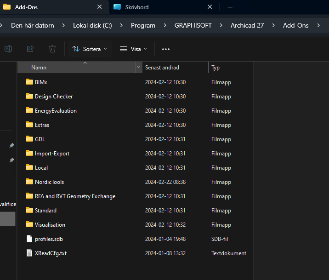Viewport: 329px width, 280px height.
Task: Add a new tab with plus button
Action: coord(230,7)
